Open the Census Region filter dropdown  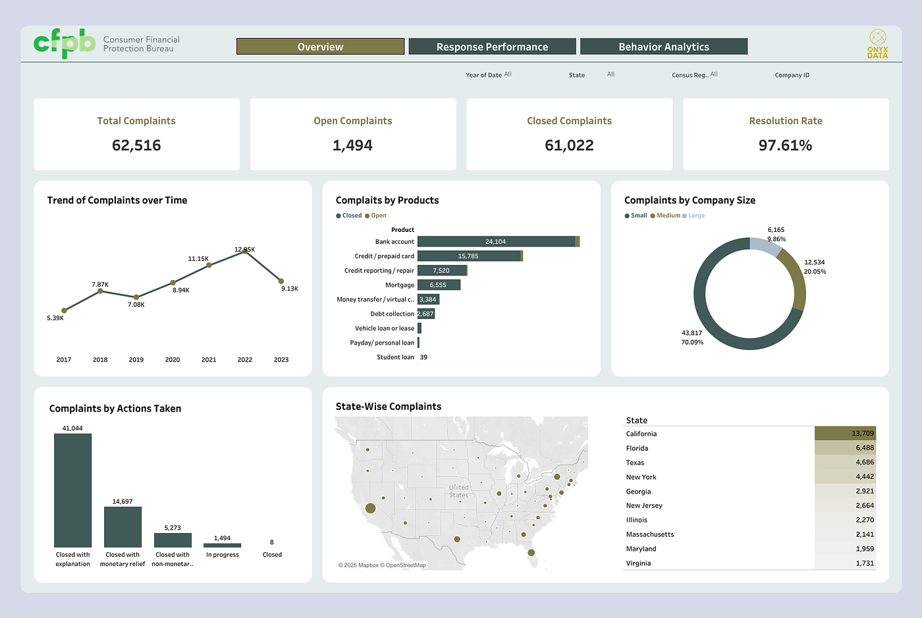tap(714, 74)
